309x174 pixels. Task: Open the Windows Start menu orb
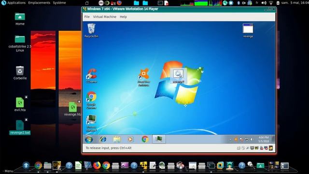point(89,139)
